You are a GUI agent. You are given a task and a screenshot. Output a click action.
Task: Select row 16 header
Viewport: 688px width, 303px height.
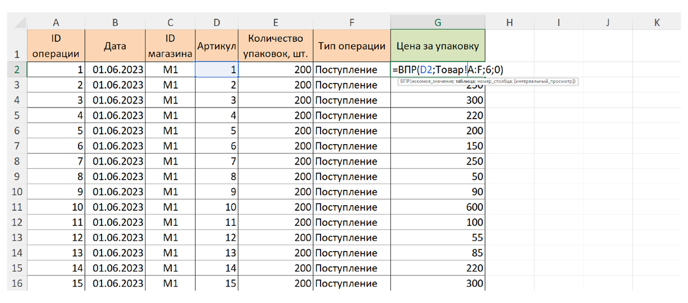point(17,283)
